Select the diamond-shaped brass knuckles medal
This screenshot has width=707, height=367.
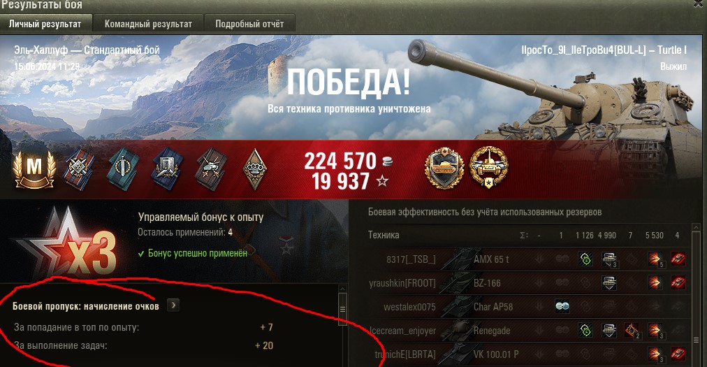254,169
